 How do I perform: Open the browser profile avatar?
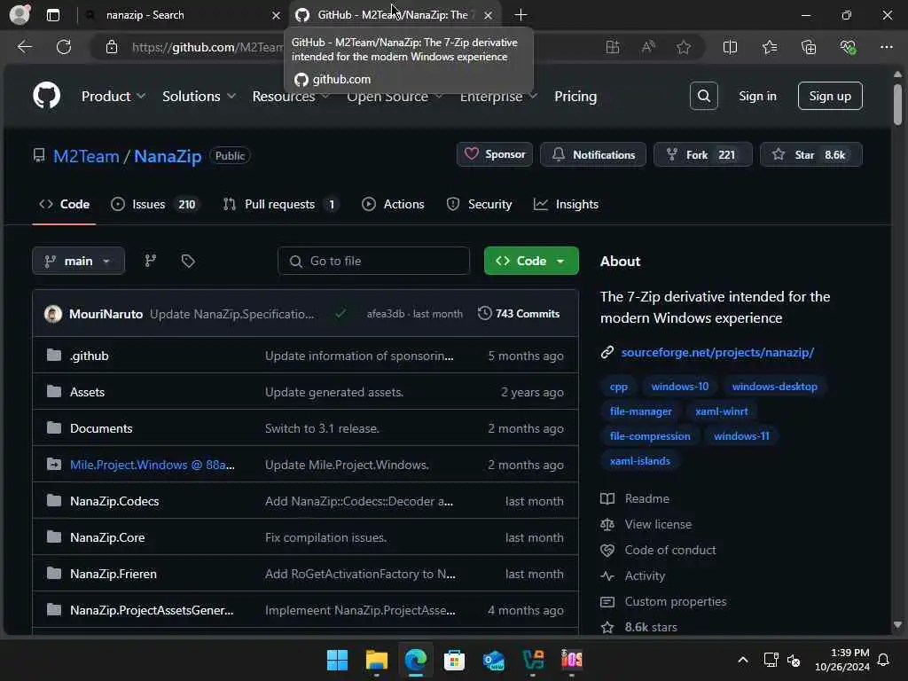point(20,14)
